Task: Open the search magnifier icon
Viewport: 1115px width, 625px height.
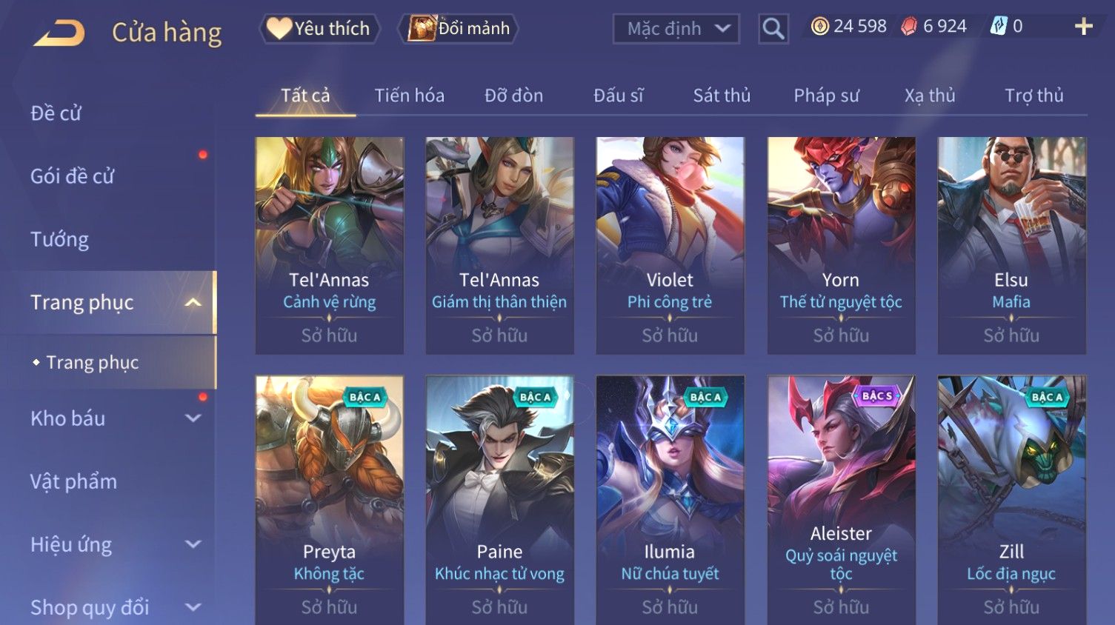Action: 773,29
